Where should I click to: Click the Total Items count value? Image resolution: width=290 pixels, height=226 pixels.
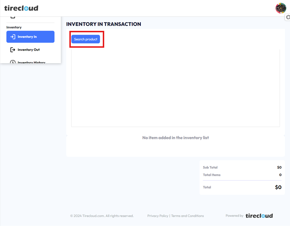280,175
